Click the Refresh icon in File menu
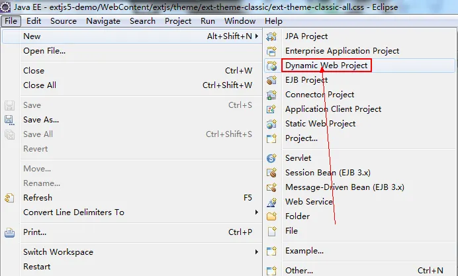This screenshot has width=458, height=276. coord(9,198)
